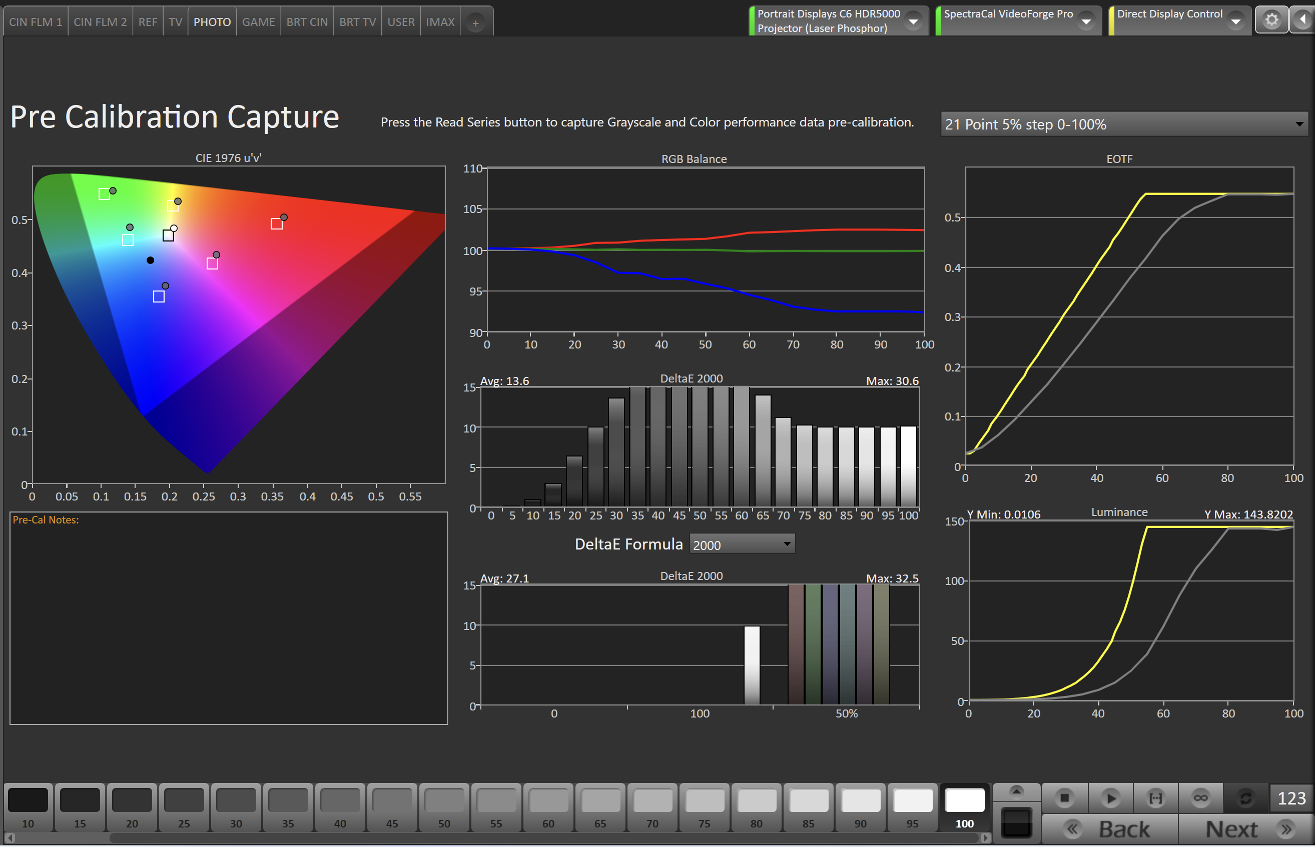The image size is (1315, 847).
Task: Open the DeltaE Formula 2000 dropdown
Action: pyautogui.click(x=742, y=544)
